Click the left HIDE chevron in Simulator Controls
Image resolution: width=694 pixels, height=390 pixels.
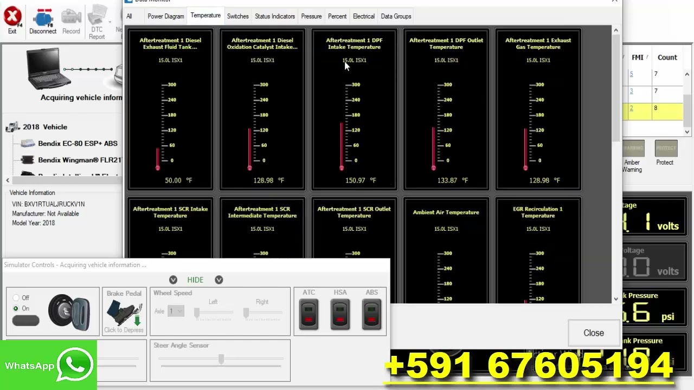point(173,279)
